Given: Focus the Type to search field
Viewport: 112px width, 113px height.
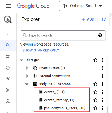Looking at the screenshot, I should point(63,35).
